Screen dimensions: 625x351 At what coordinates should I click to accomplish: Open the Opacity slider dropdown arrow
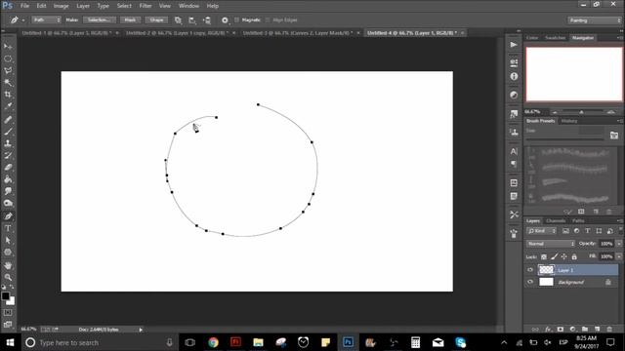pos(618,244)
